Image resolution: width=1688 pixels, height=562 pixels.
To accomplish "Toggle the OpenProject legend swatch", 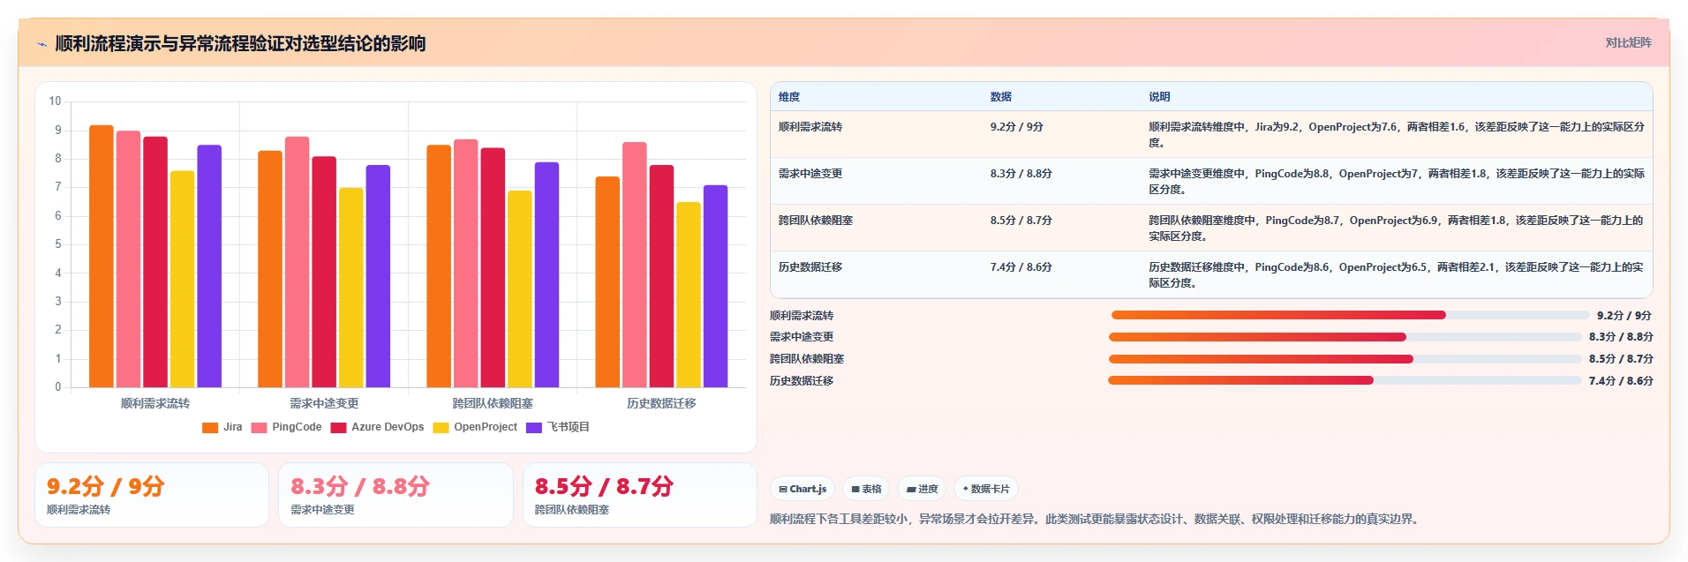I will click(441, 427).
